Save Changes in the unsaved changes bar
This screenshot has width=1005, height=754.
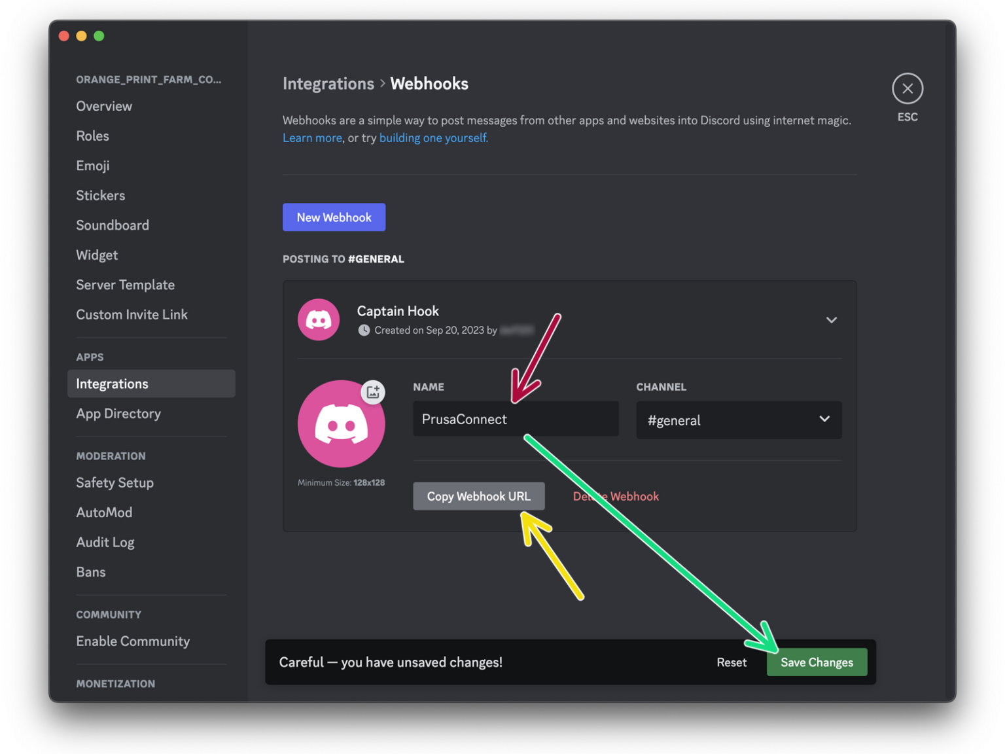click(817, 662)
